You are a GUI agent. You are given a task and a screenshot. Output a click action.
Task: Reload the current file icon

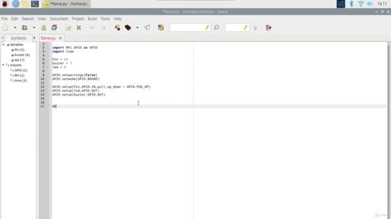click(68, 27)
